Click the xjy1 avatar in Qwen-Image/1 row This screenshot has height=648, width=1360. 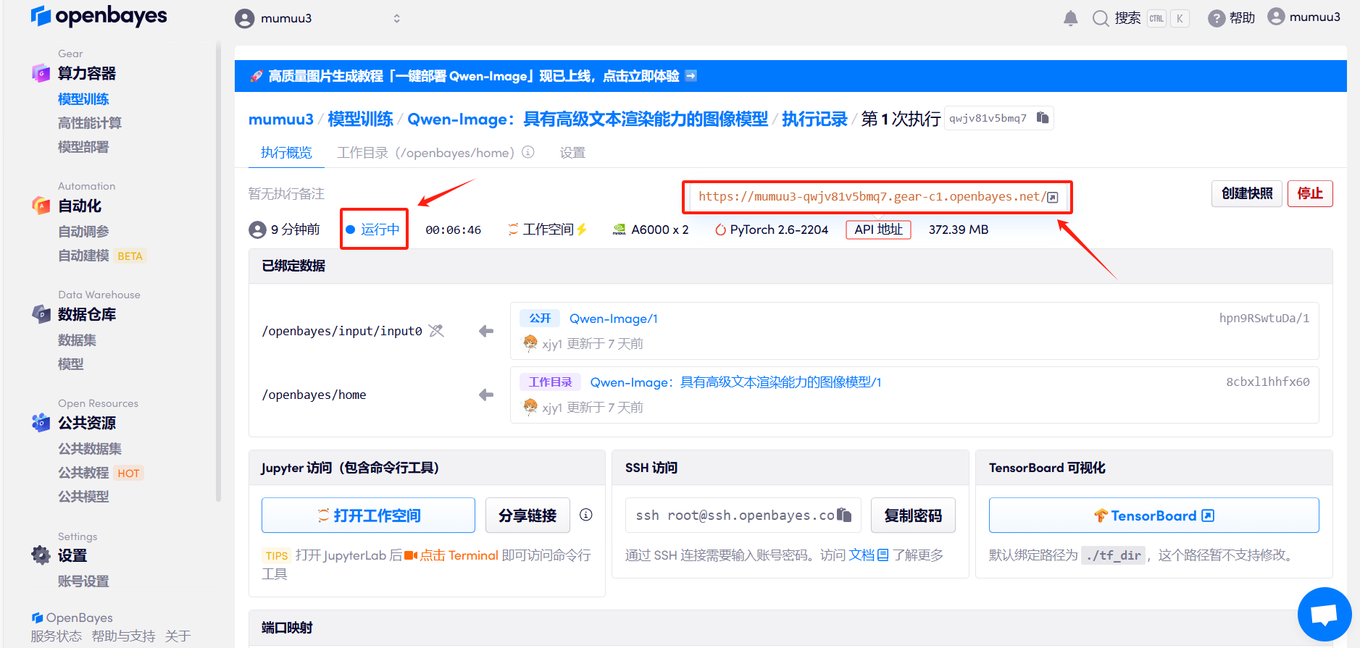tap(530, 342)
